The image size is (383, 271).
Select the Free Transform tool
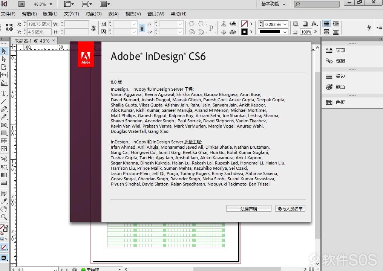(4, 167)
